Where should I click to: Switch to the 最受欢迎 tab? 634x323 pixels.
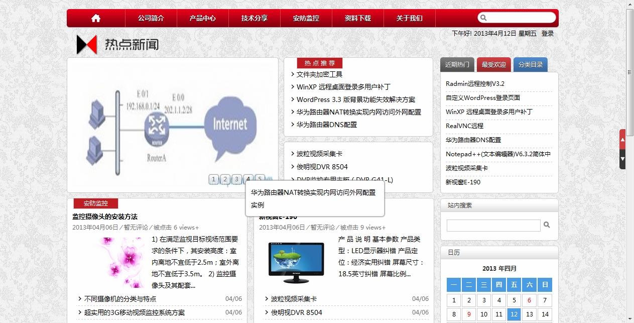pos(494,65)
